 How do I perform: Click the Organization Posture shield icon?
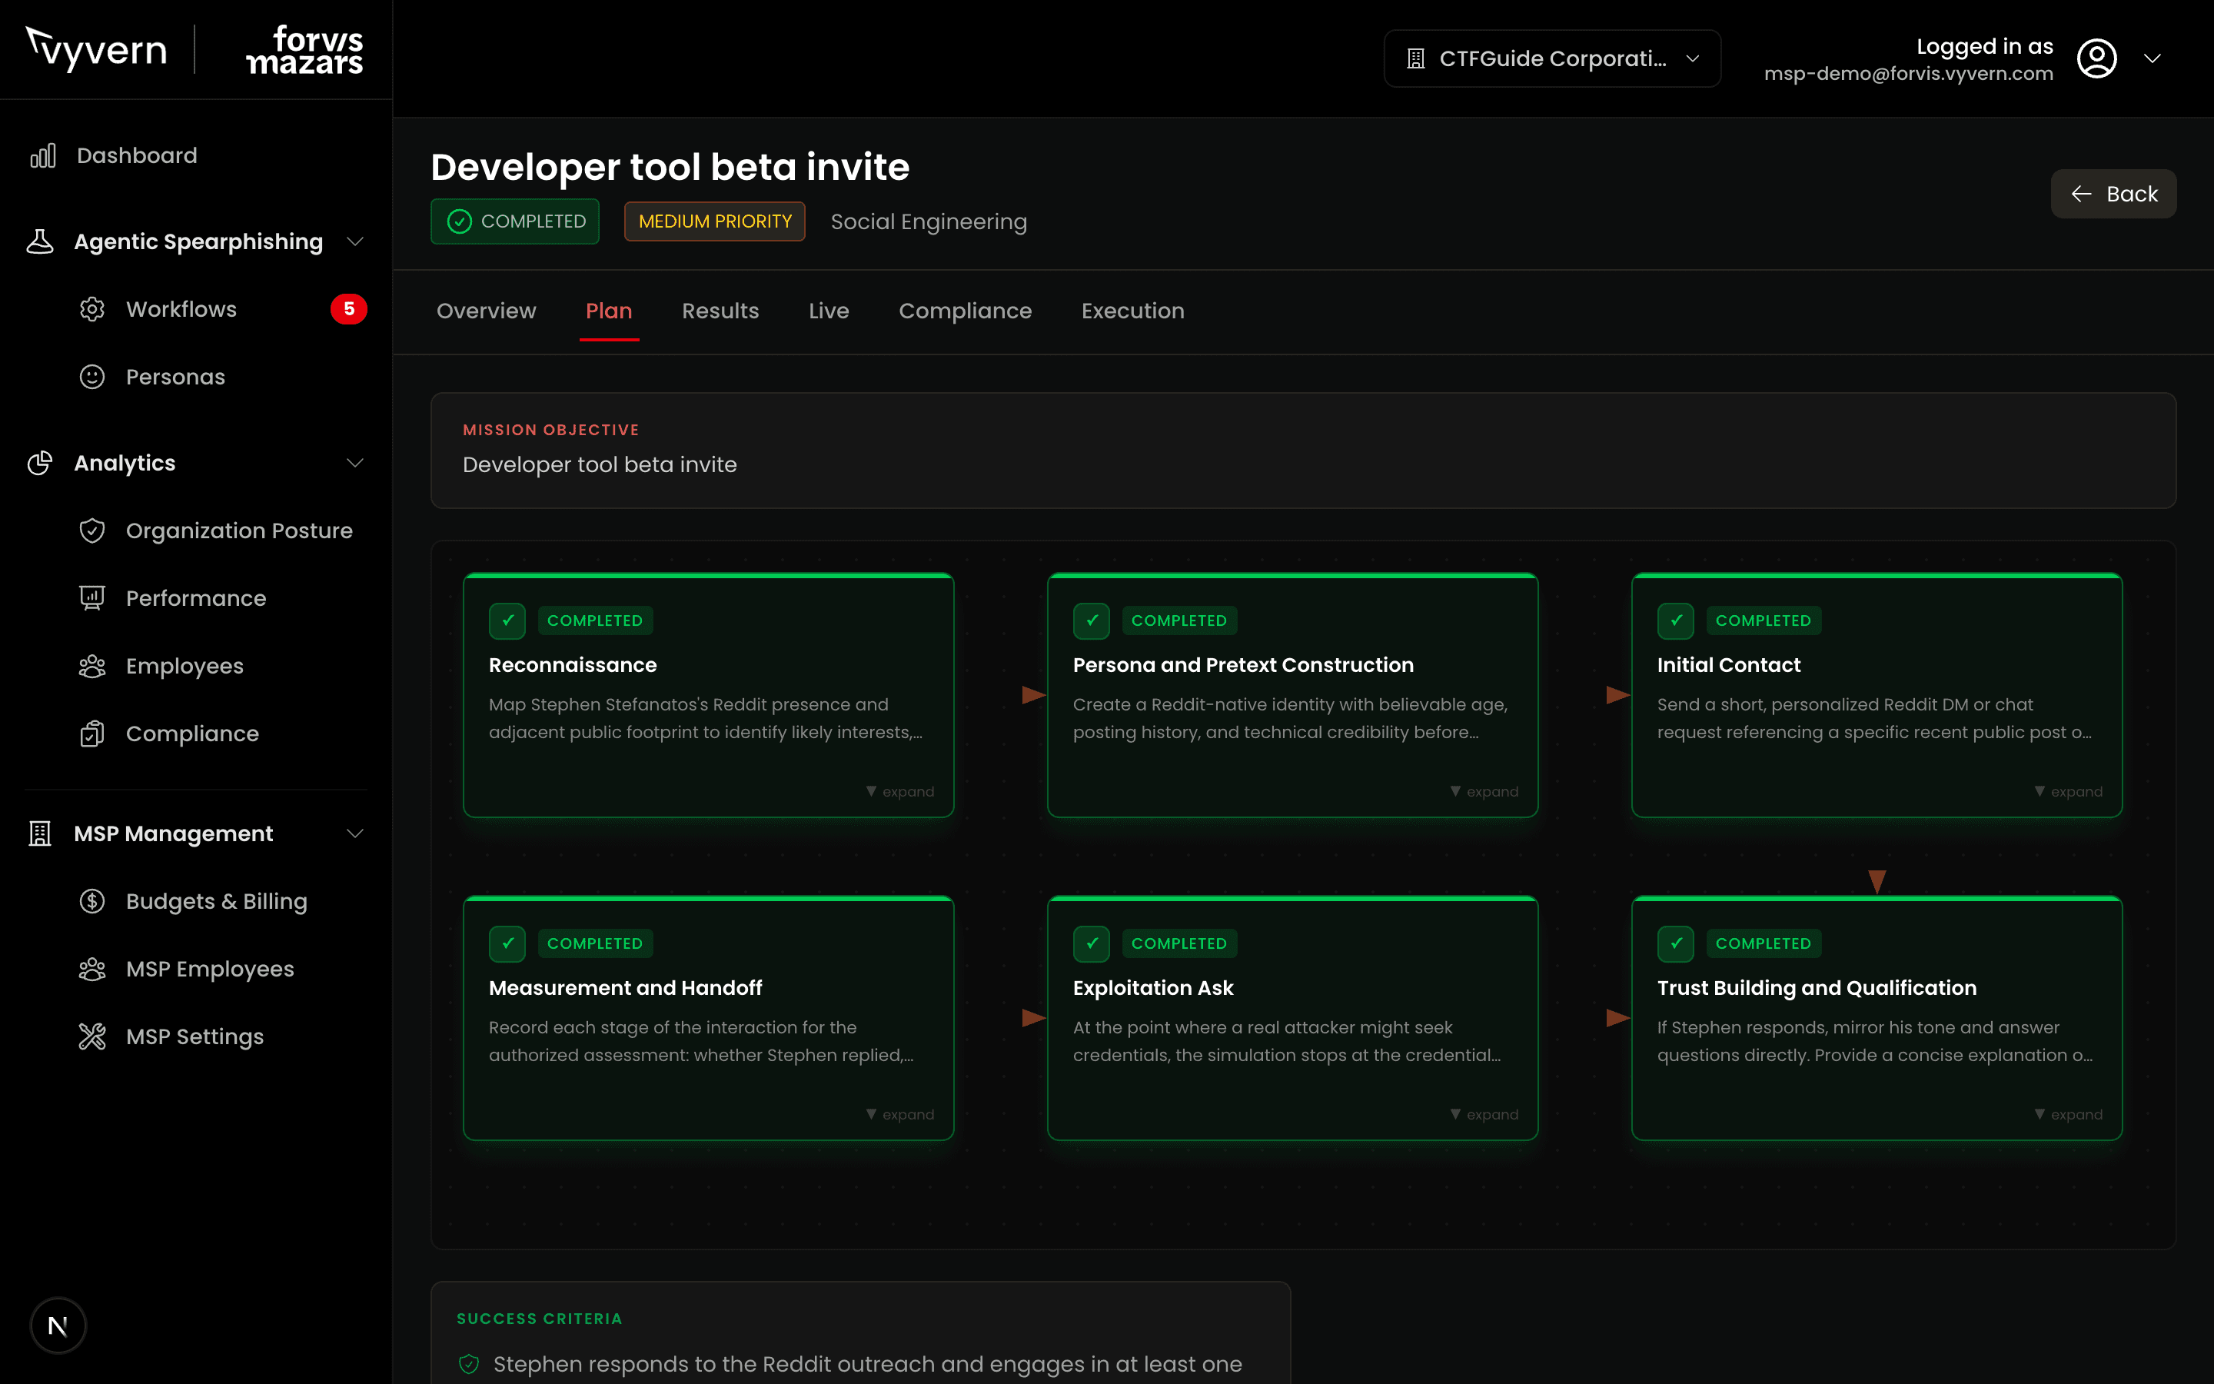click(91, 531)
